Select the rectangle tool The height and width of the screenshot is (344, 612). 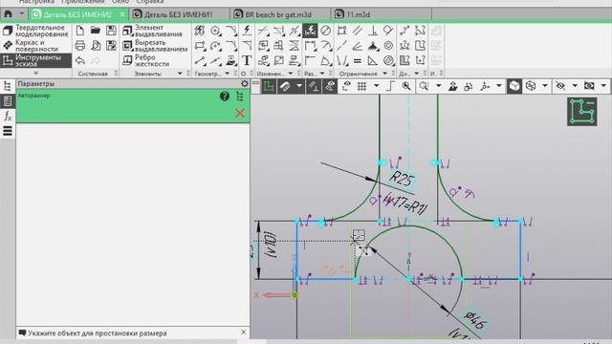[x=200, y=46]
